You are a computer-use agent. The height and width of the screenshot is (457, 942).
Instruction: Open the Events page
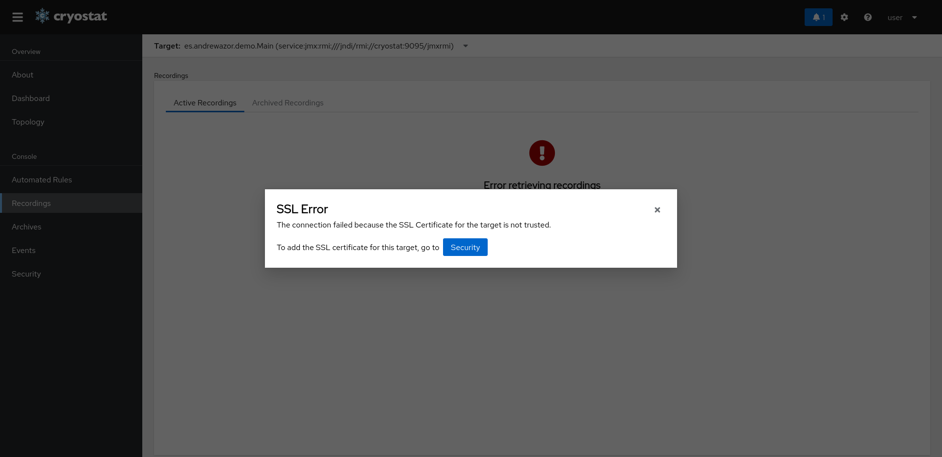pos(24,250)
